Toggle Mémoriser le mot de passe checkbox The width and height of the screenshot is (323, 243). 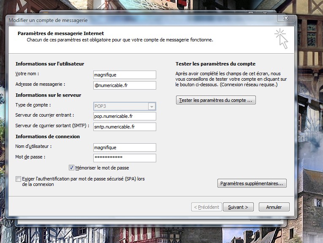click(71, 168)
